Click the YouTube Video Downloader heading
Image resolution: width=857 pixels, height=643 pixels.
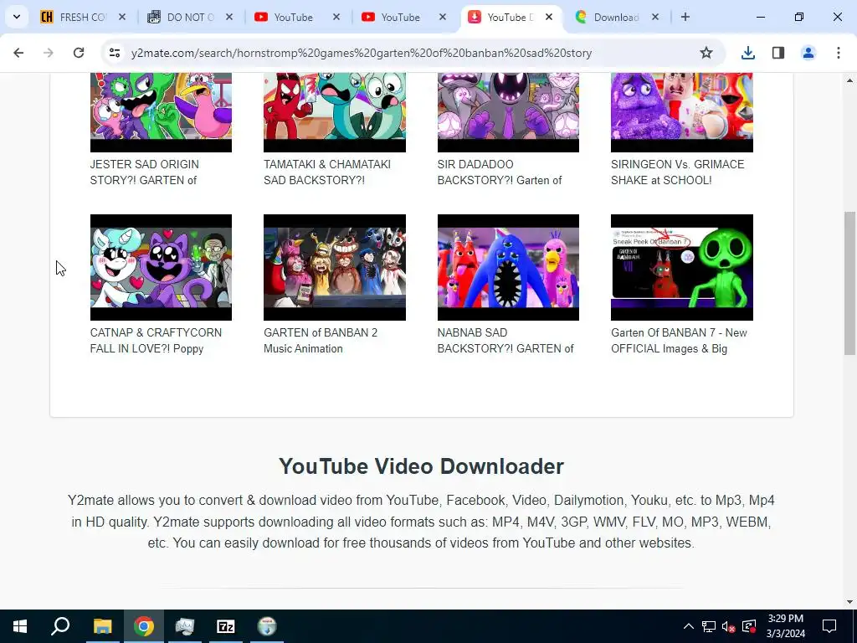tap(422, 466)
